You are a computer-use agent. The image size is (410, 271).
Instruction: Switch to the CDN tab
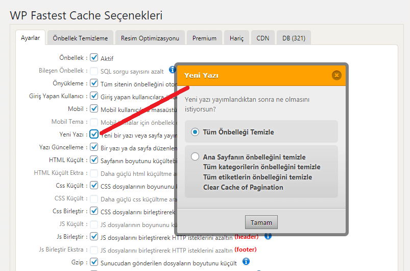point(263,38)
